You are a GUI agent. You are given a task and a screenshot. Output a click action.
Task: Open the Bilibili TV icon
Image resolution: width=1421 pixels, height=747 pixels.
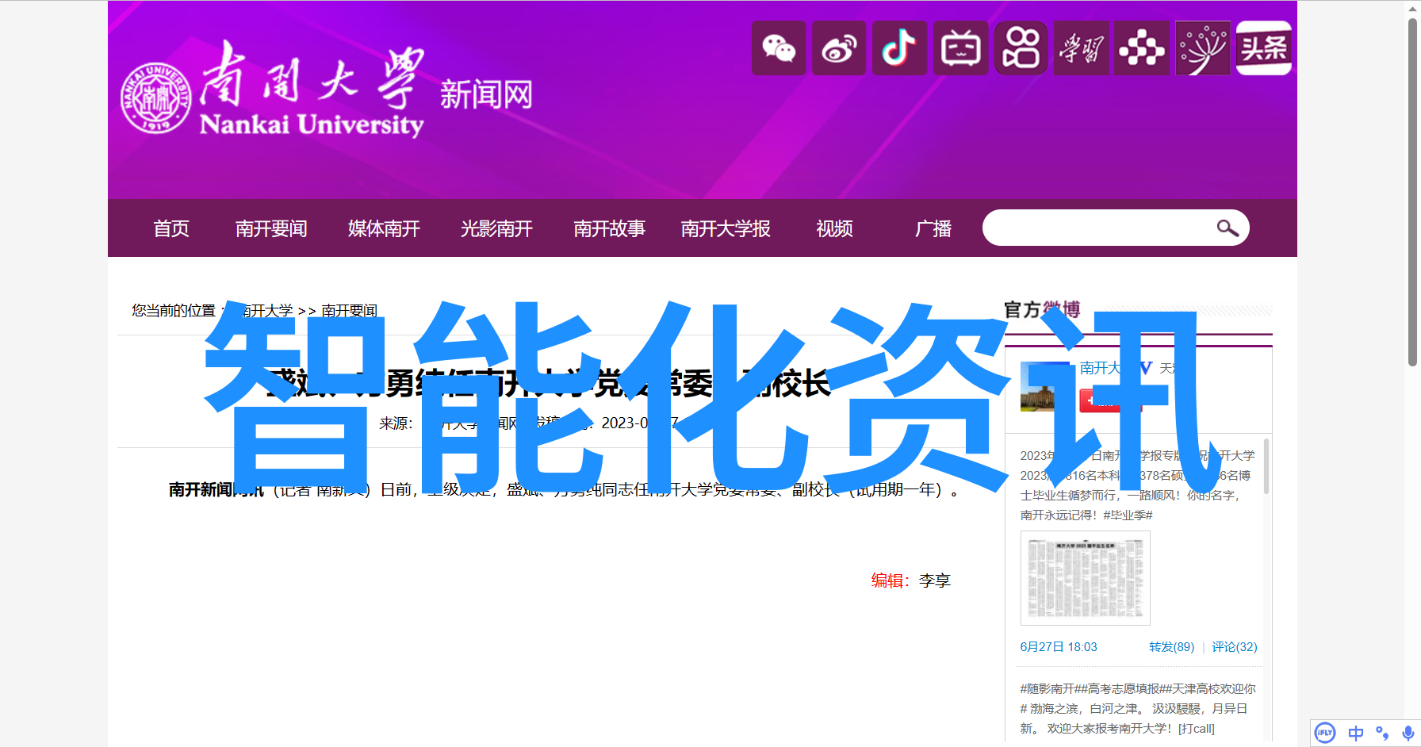coord(960,48)
